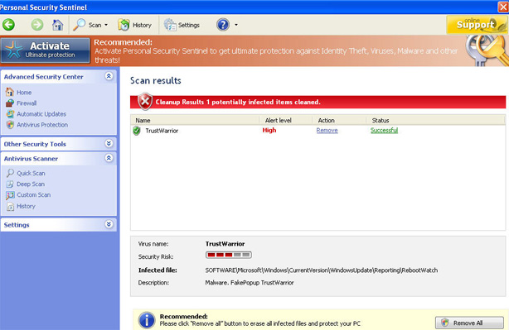Click the green forward arrow icon
The image size is (509, 330).
point(37,25)
